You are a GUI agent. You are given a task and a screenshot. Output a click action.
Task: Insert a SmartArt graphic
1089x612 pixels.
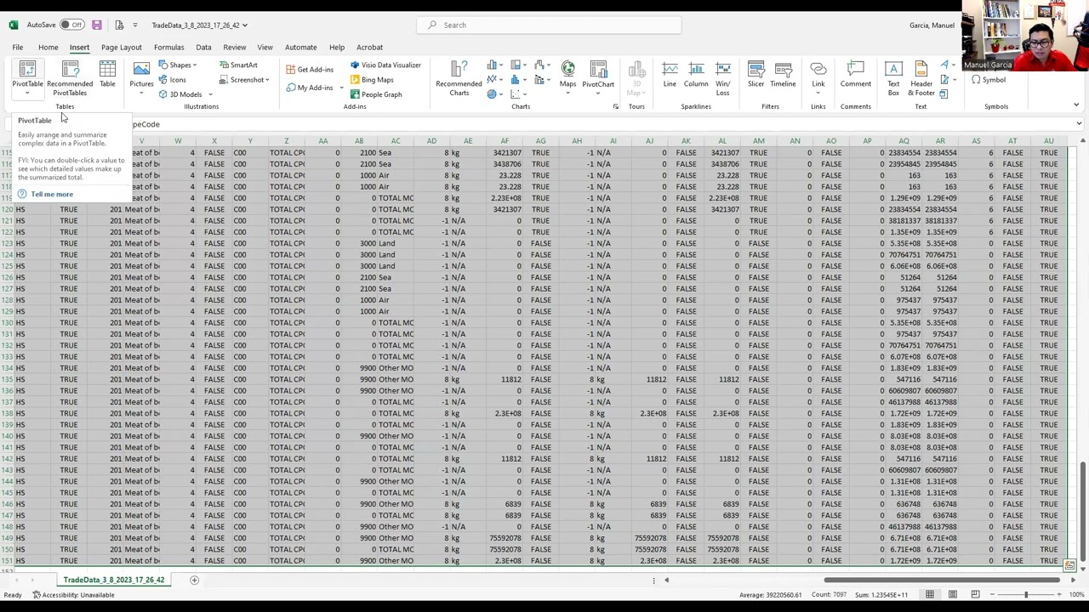(x=237, y=65)
